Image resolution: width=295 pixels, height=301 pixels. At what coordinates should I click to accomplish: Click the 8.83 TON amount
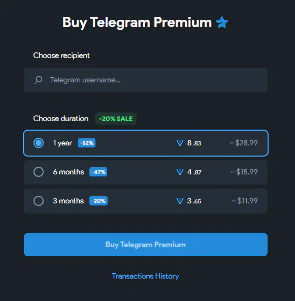pos(194,143)
